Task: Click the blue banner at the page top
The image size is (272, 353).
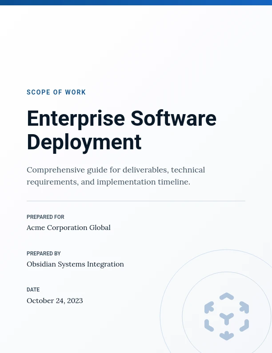Action: 136,2
